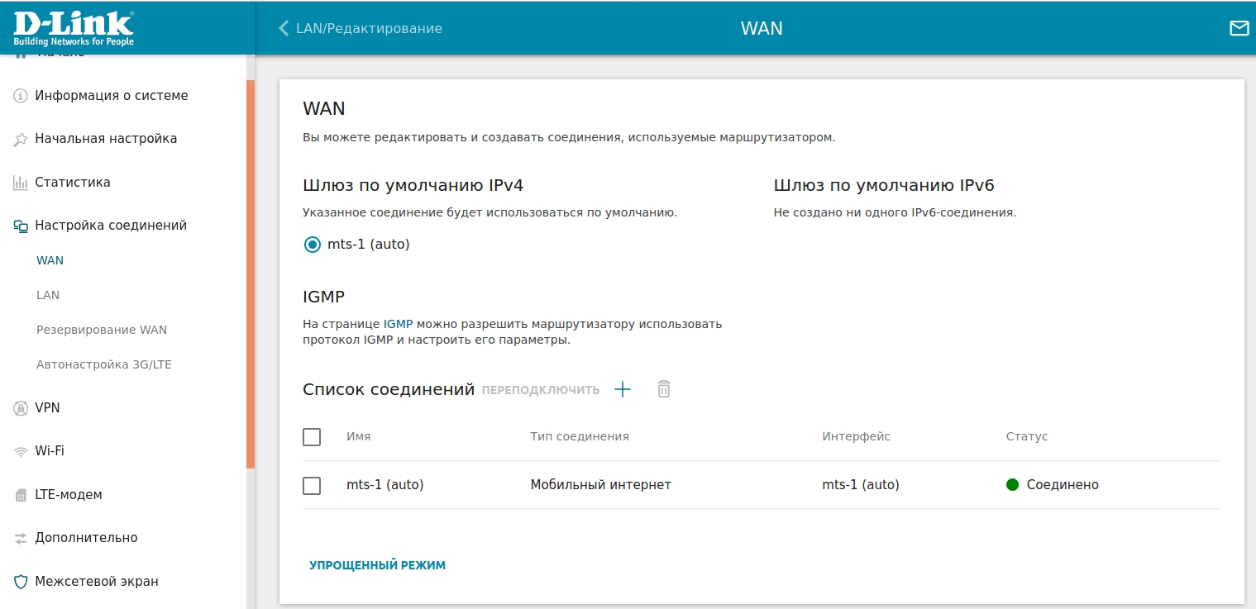This screenshot has height=609, width=1256.
Task: Click the mail envelope icon in header
Action: tap(1239, 29)
